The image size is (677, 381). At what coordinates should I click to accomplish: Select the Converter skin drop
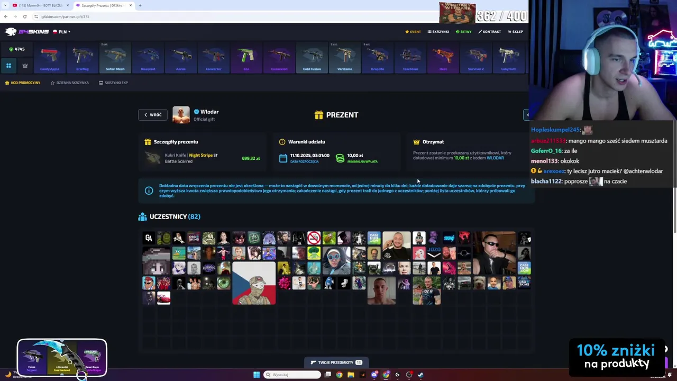click(214, 57)
